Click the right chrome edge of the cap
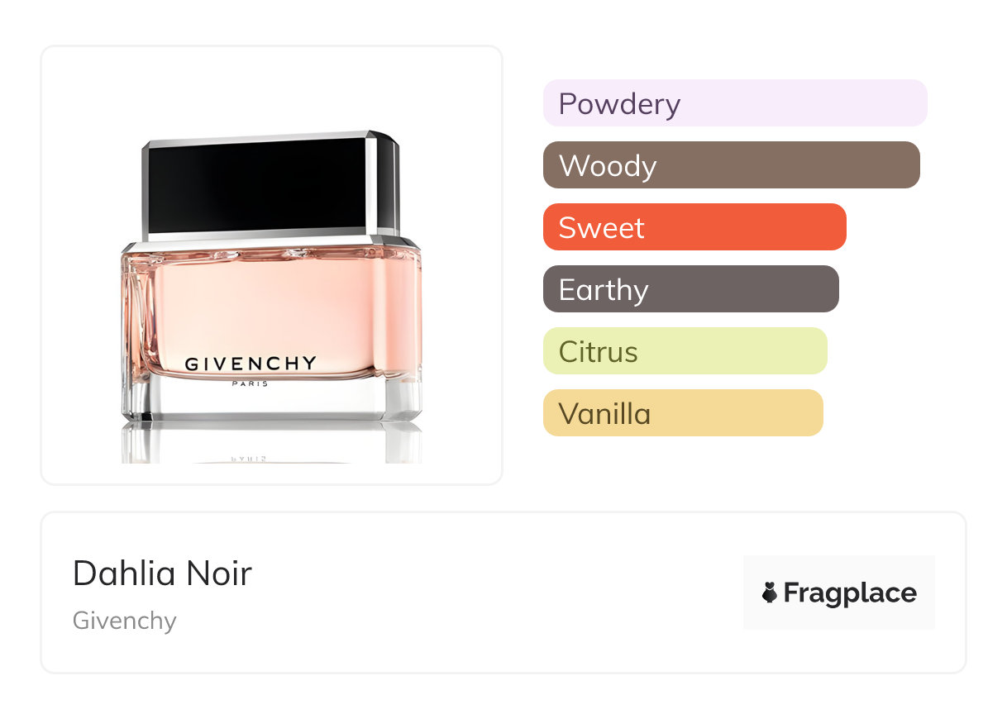 click(384, 182)
